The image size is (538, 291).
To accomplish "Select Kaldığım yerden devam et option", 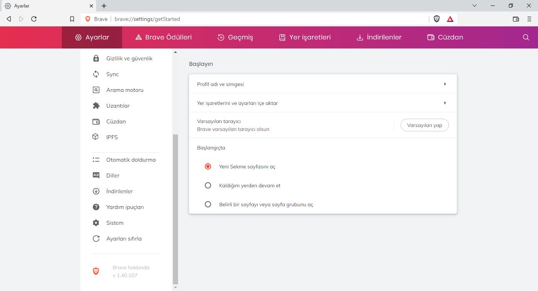I will tap(208, 185).
